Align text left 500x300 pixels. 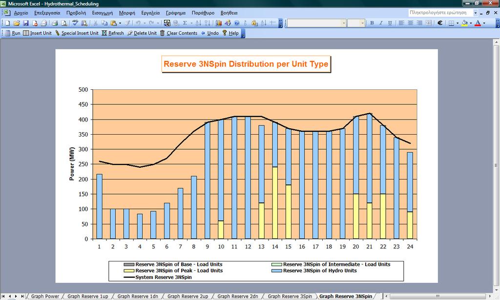tap(401, 23)
